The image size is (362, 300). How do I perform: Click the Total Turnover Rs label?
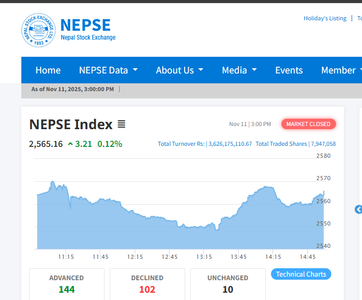click(x=181, y=144)
